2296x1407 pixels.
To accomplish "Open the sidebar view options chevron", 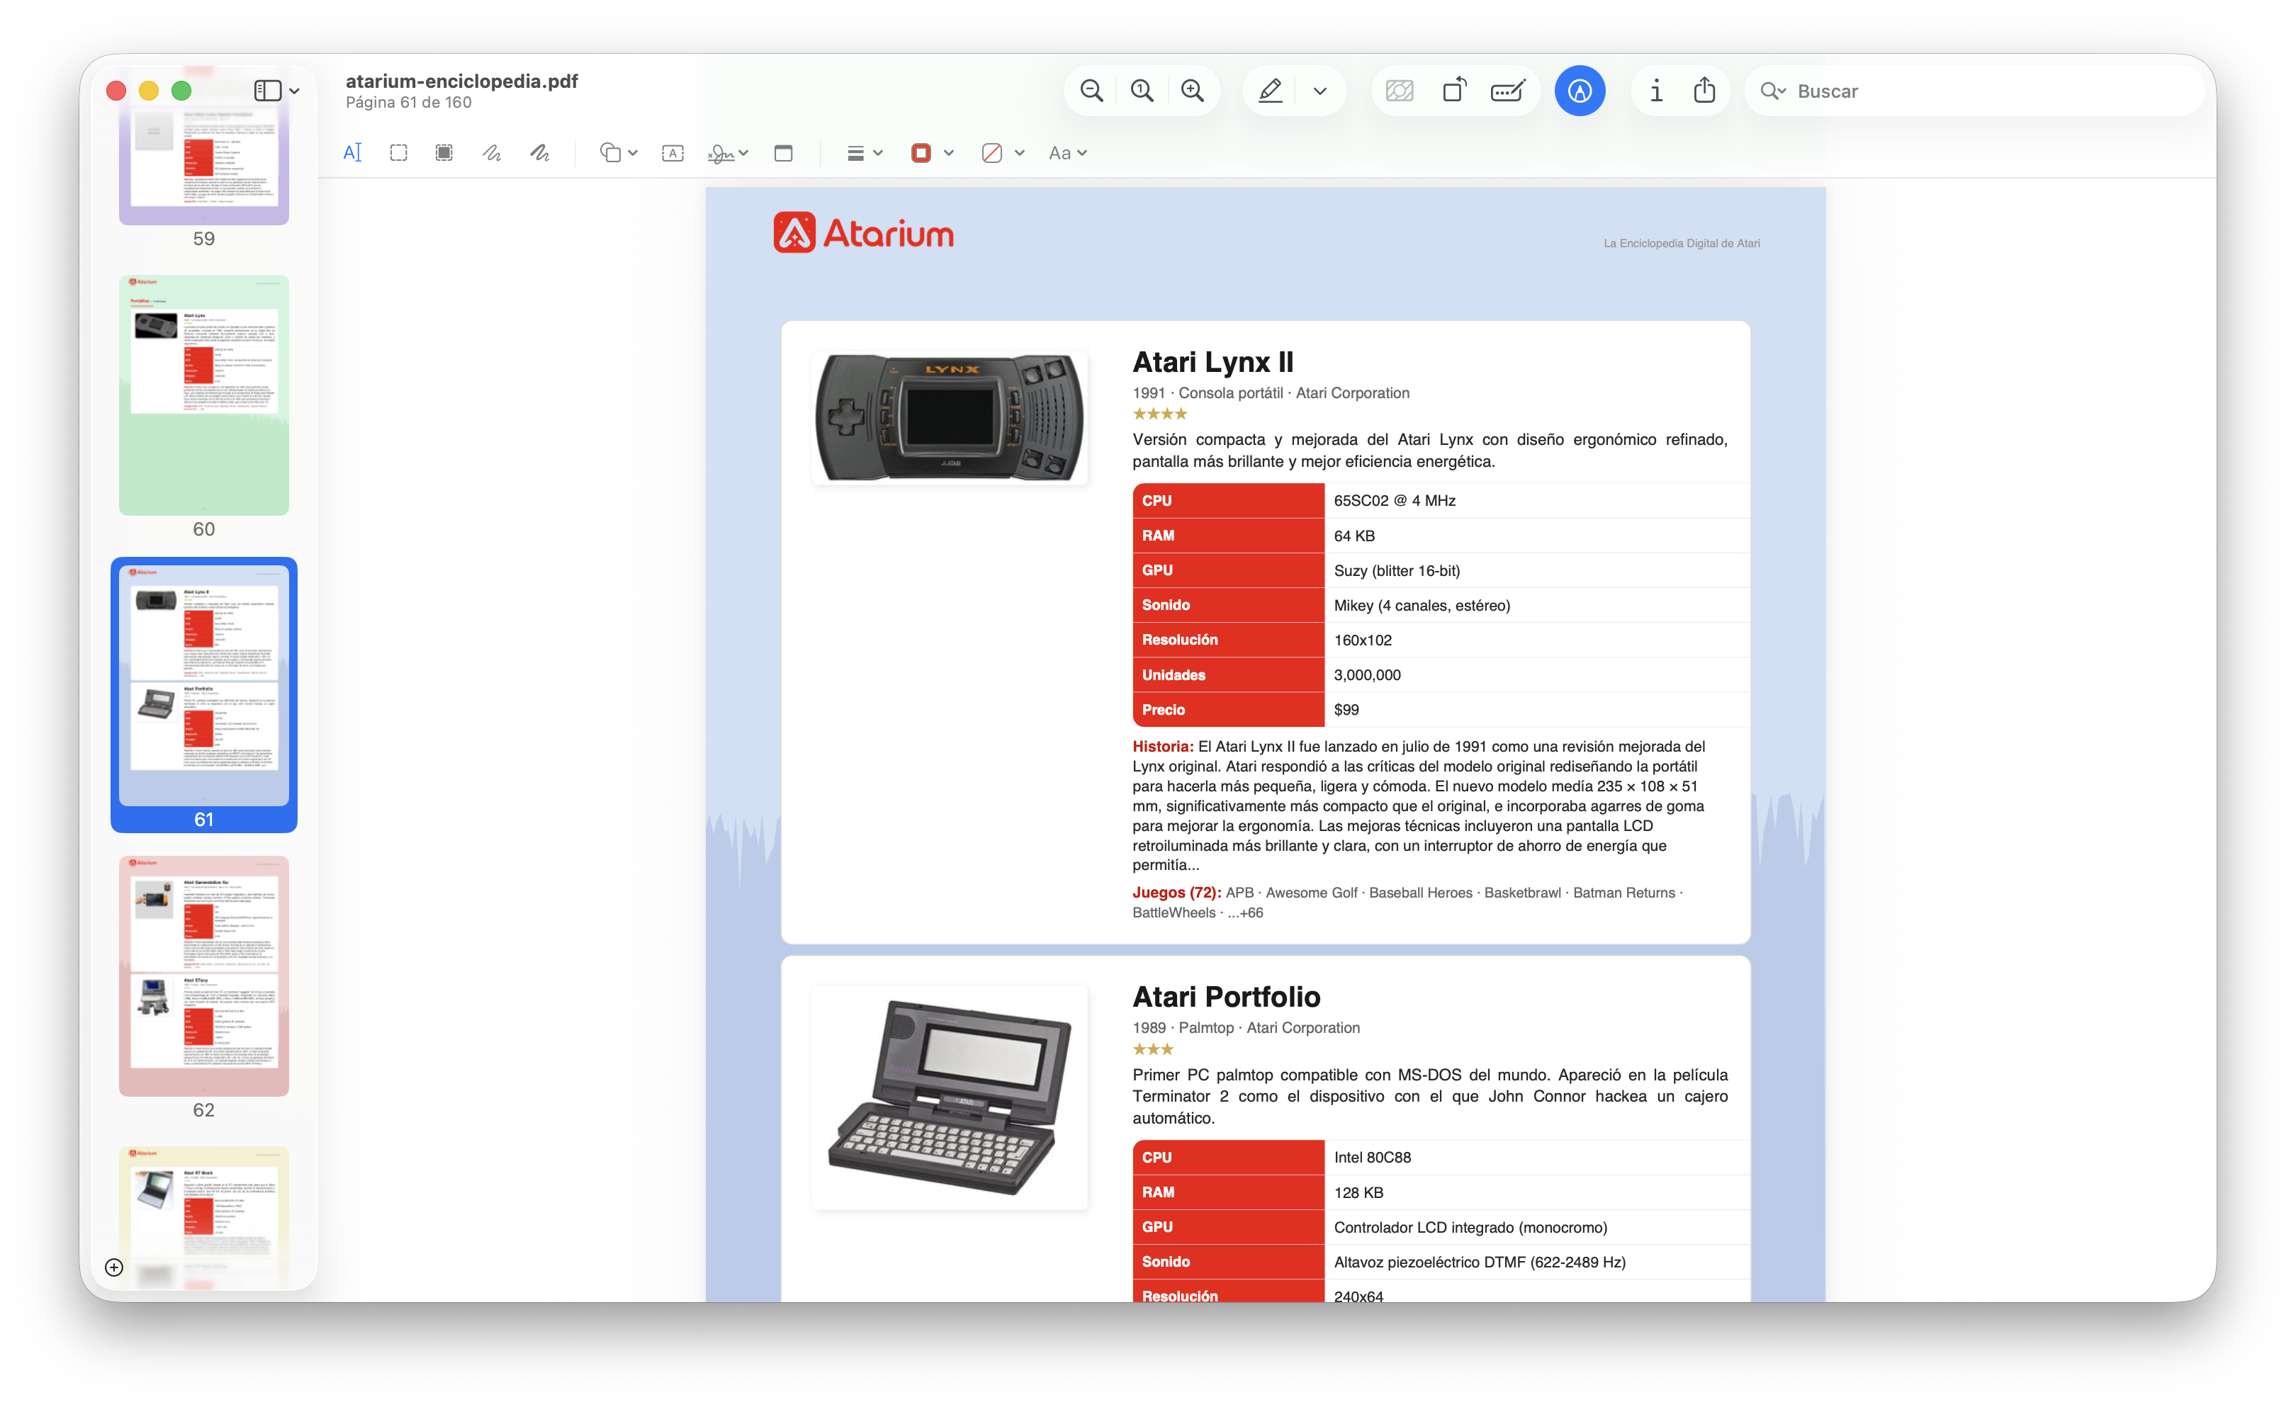I will point(295,91).
